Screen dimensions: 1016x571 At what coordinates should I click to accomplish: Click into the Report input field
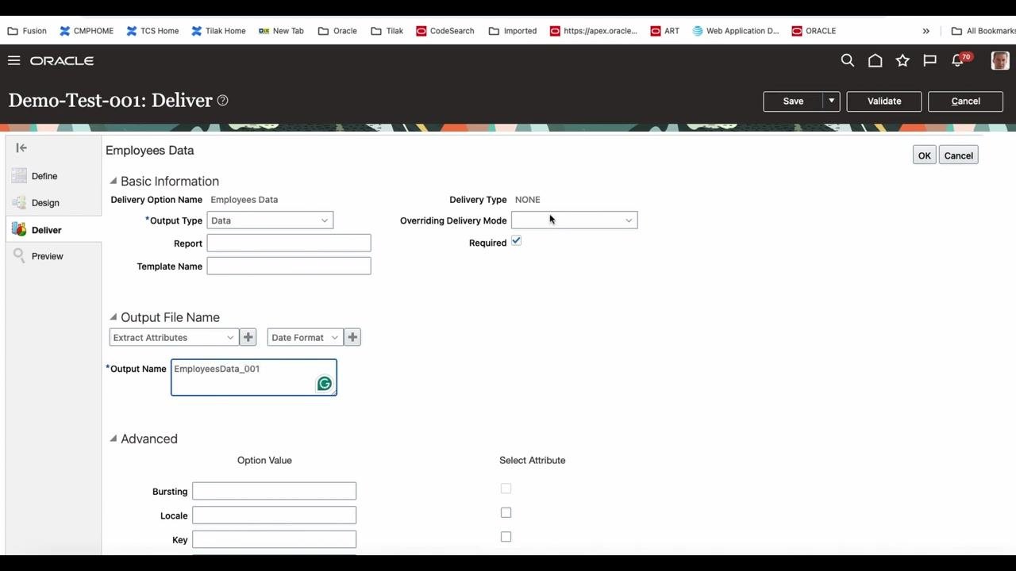point(289,243)
